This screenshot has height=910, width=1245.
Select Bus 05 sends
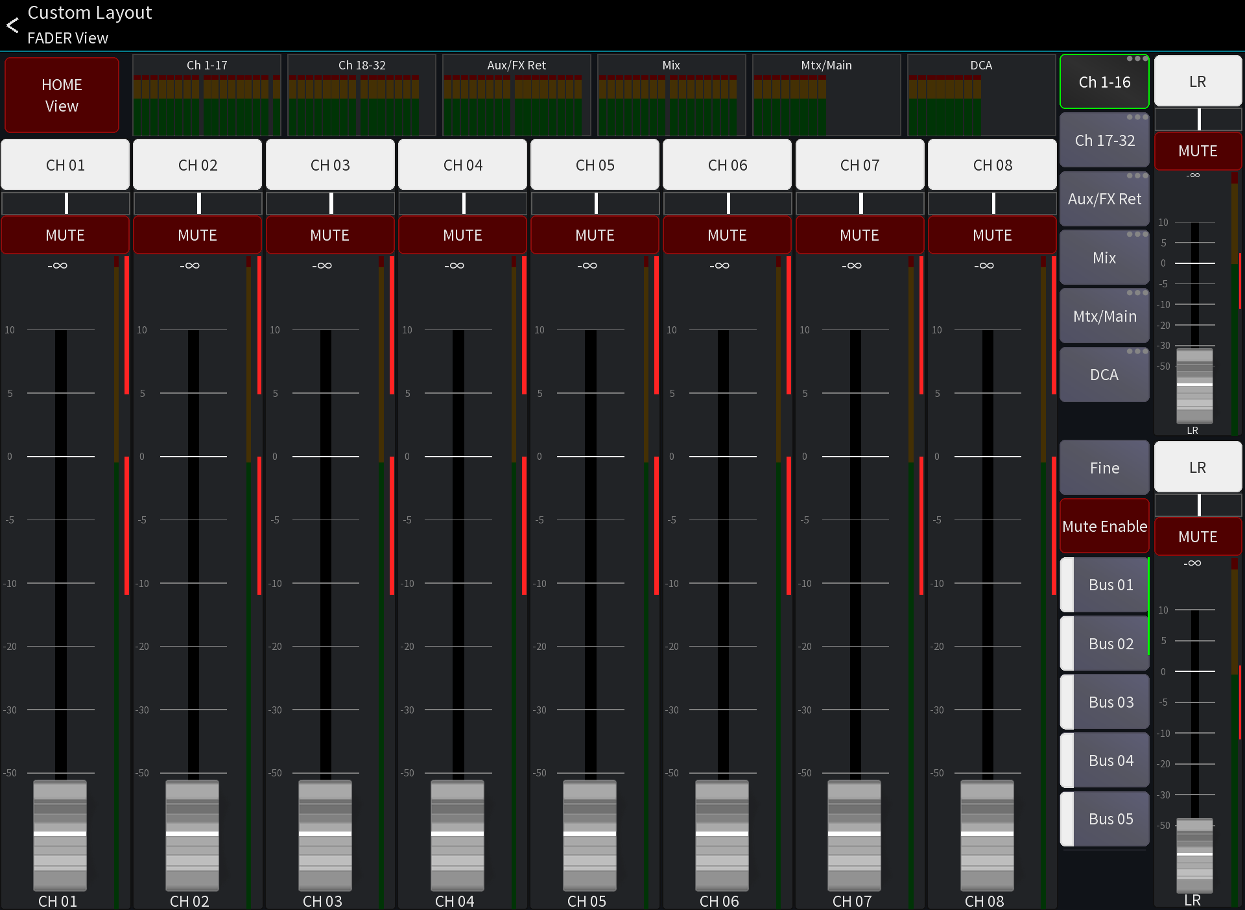coord(1104,819)
